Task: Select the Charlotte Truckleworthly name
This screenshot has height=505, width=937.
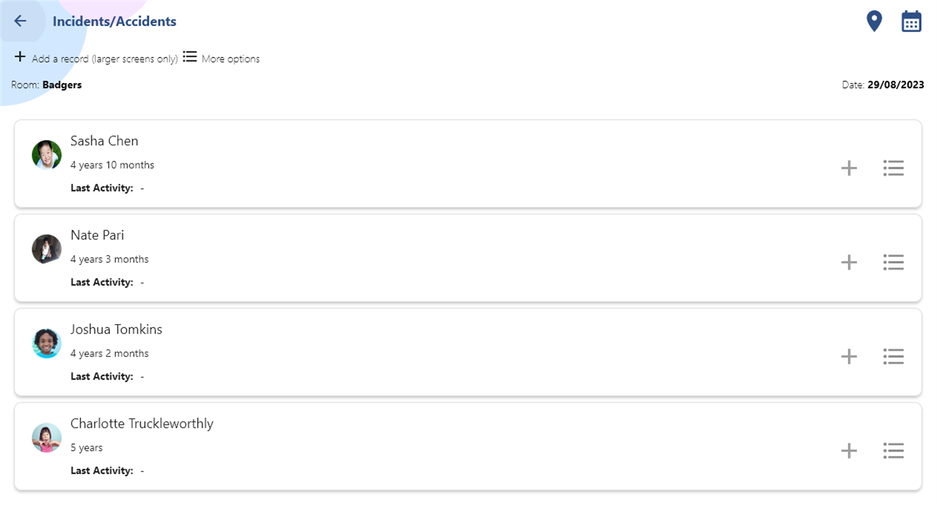Action: tap(142, 424)
